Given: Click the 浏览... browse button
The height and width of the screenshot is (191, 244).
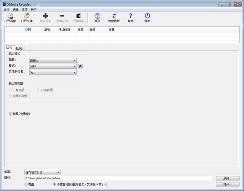Looking at the screenshot, I should [227, 178].
